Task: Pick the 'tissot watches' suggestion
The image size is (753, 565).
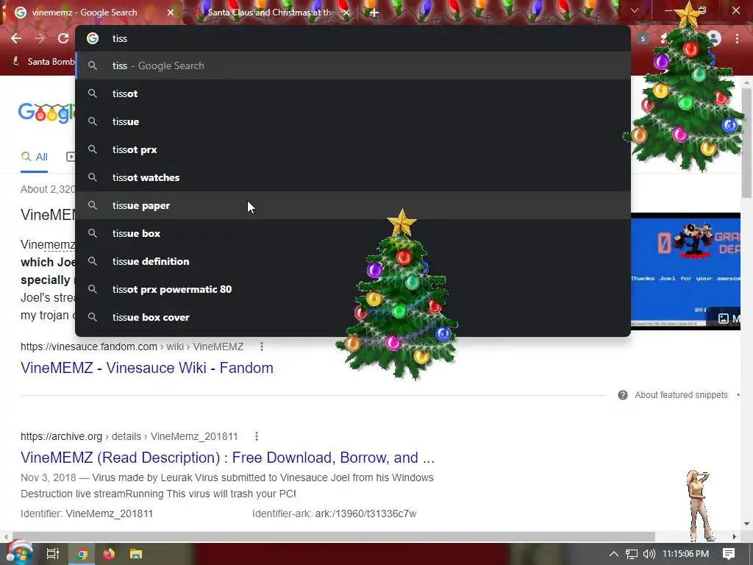Action: pos(353,177)
